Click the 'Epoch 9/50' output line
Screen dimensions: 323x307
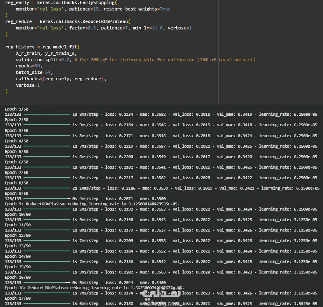(17, 193)
